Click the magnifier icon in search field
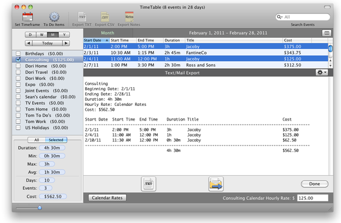Image resolution: width=341 pixels, height=223 pixels. tap(279, 17)
